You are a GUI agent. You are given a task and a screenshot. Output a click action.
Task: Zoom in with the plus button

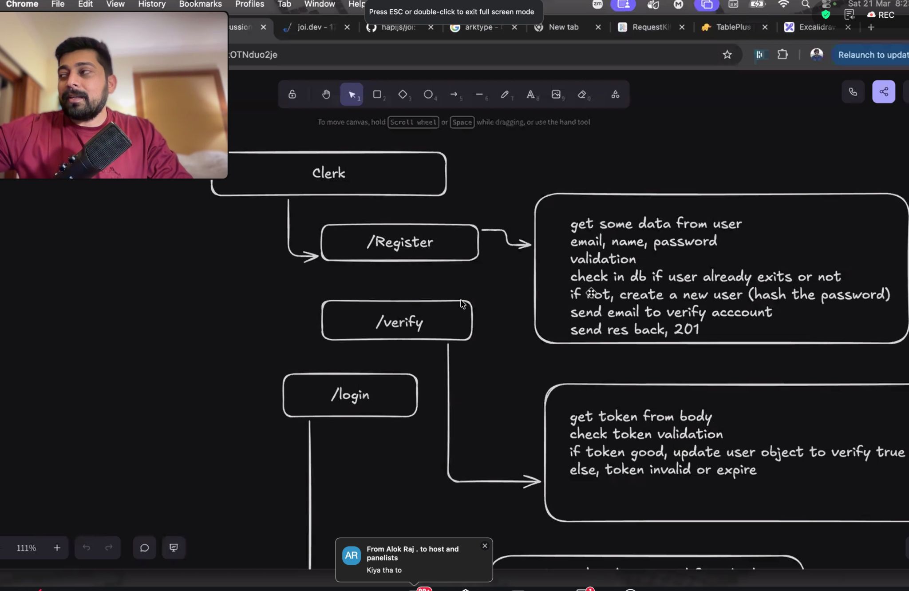tap(57, 548)
